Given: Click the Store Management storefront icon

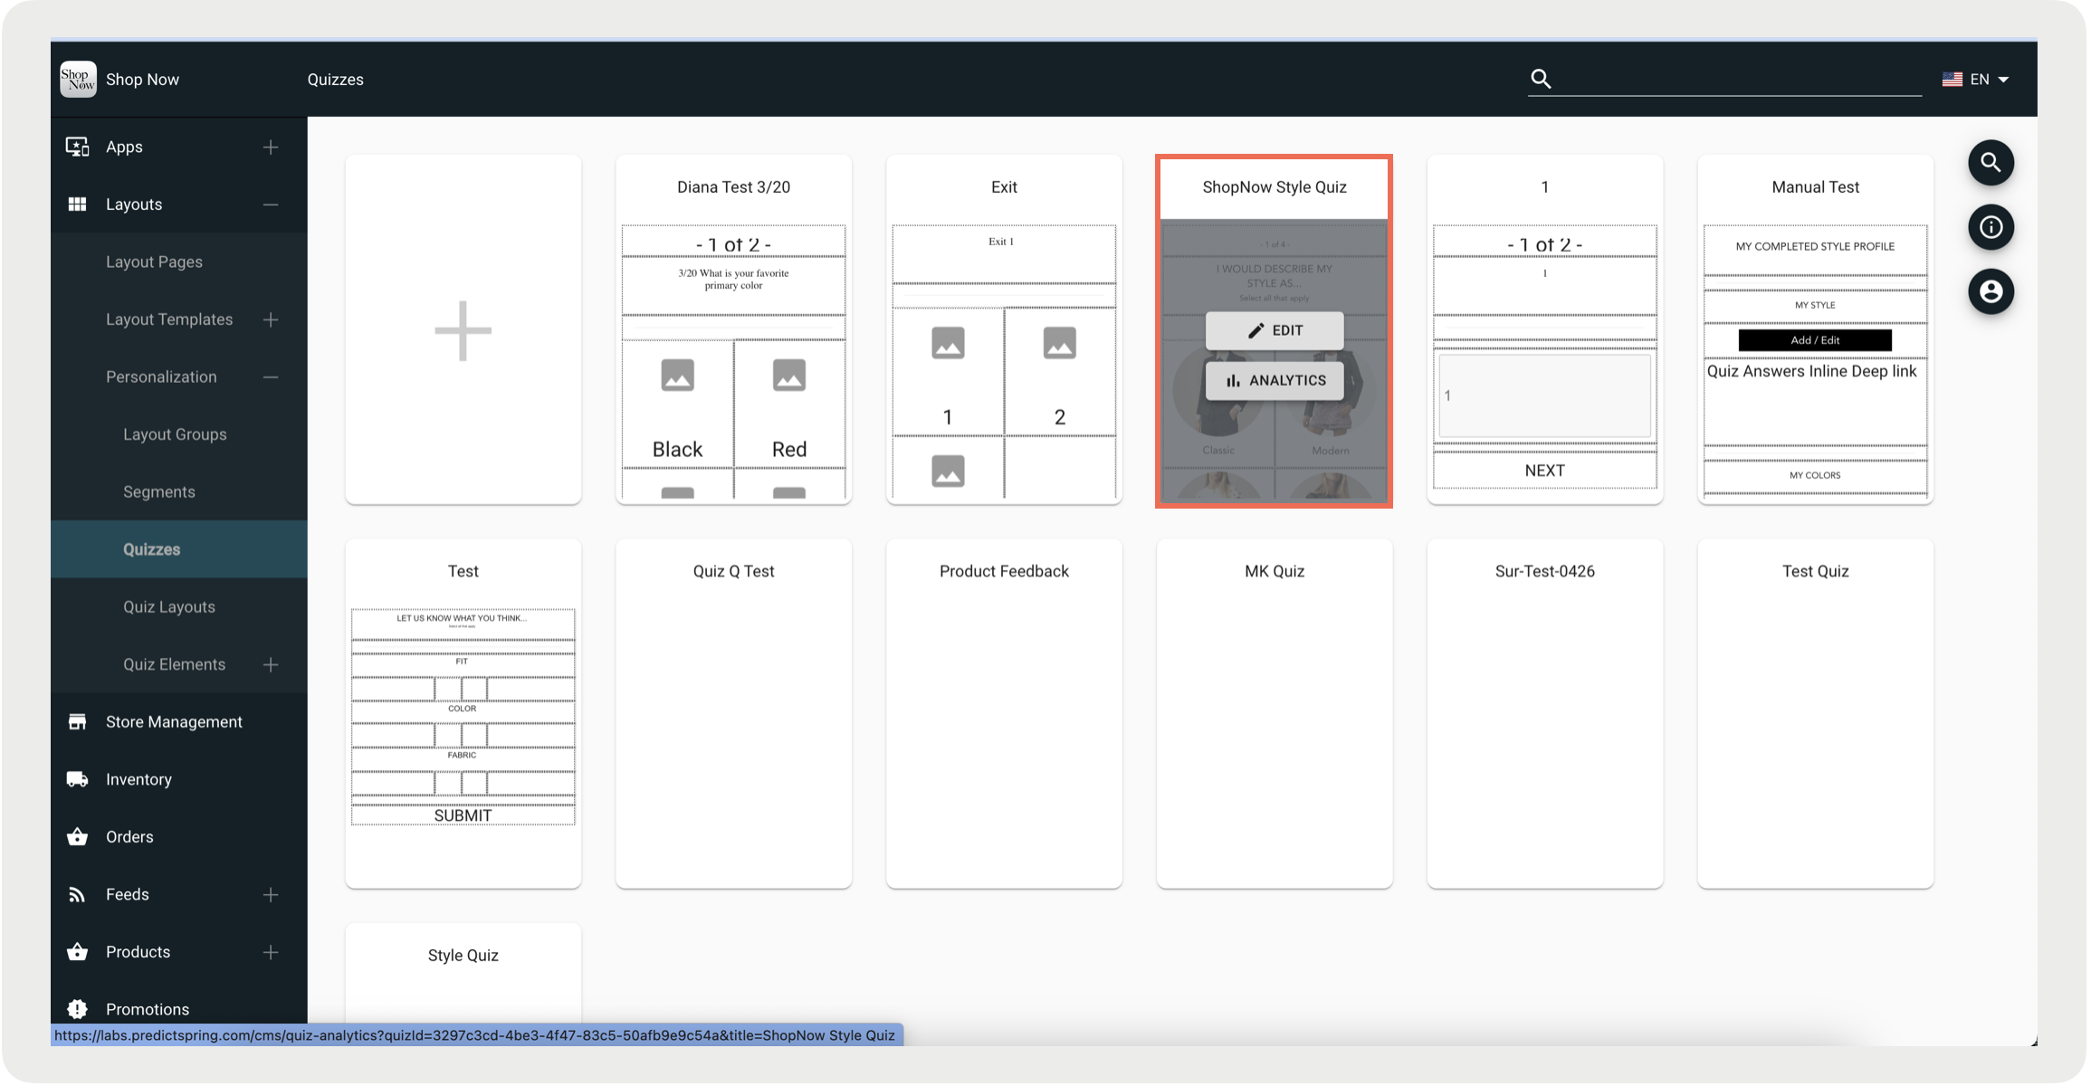Looking at the screenshot, I should click(78, 722).
